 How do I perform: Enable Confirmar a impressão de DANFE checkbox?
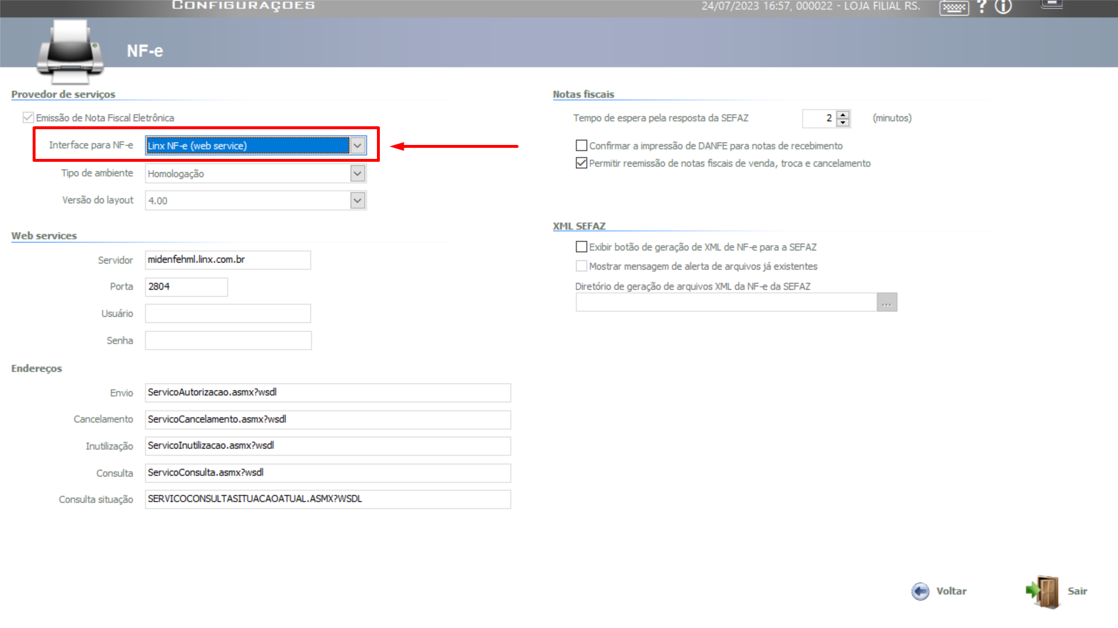pyautogui.click(x=581, y=146)
